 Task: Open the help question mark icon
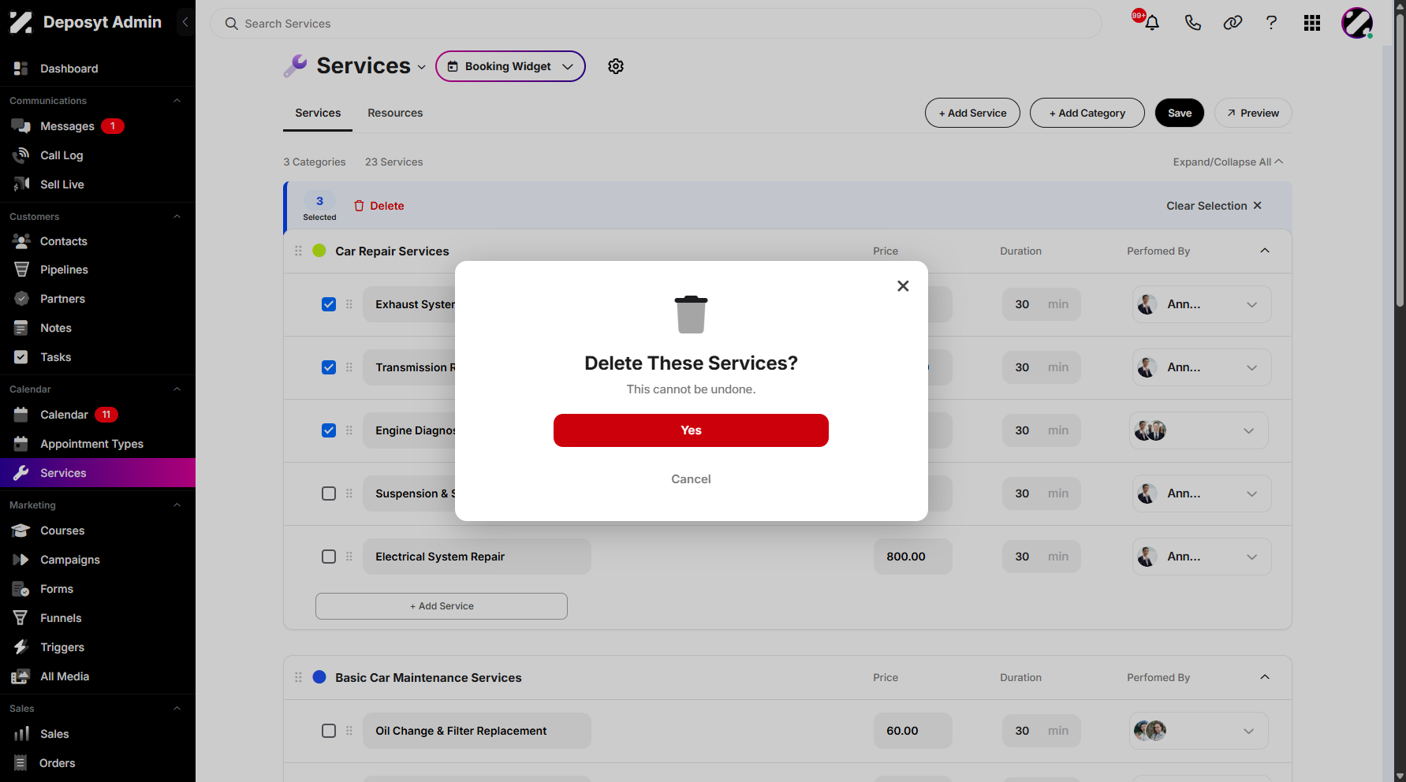click(1271, 23)
